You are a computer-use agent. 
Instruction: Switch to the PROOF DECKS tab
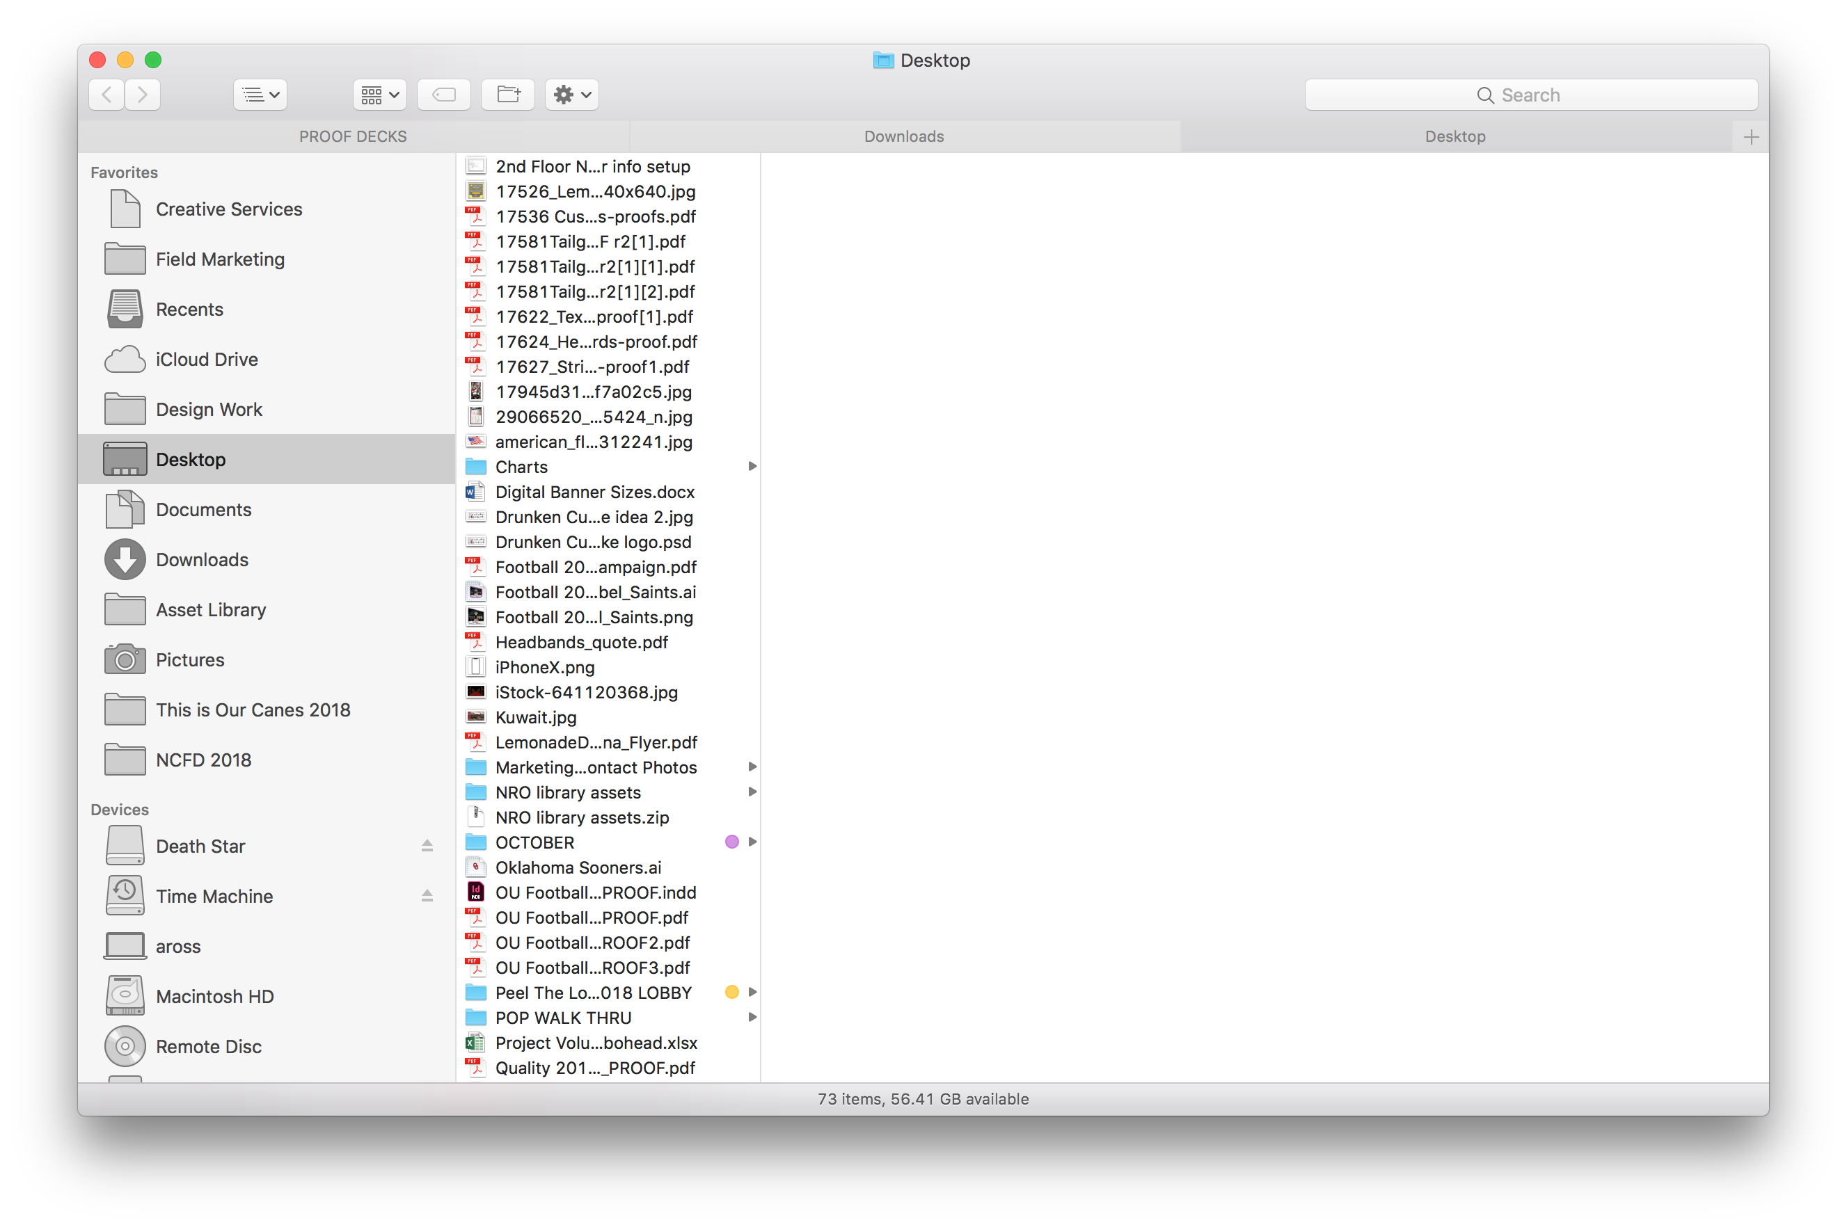click(353, 137)
